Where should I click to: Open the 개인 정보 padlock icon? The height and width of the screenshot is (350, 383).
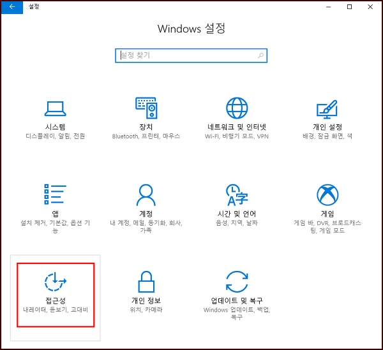tap(146, 281)
